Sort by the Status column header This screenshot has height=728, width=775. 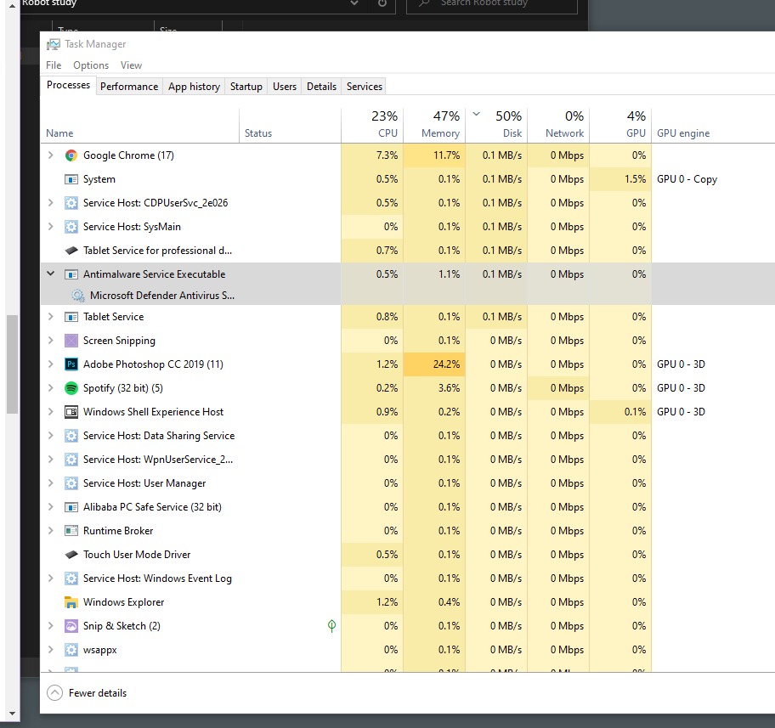pos(290,125)
